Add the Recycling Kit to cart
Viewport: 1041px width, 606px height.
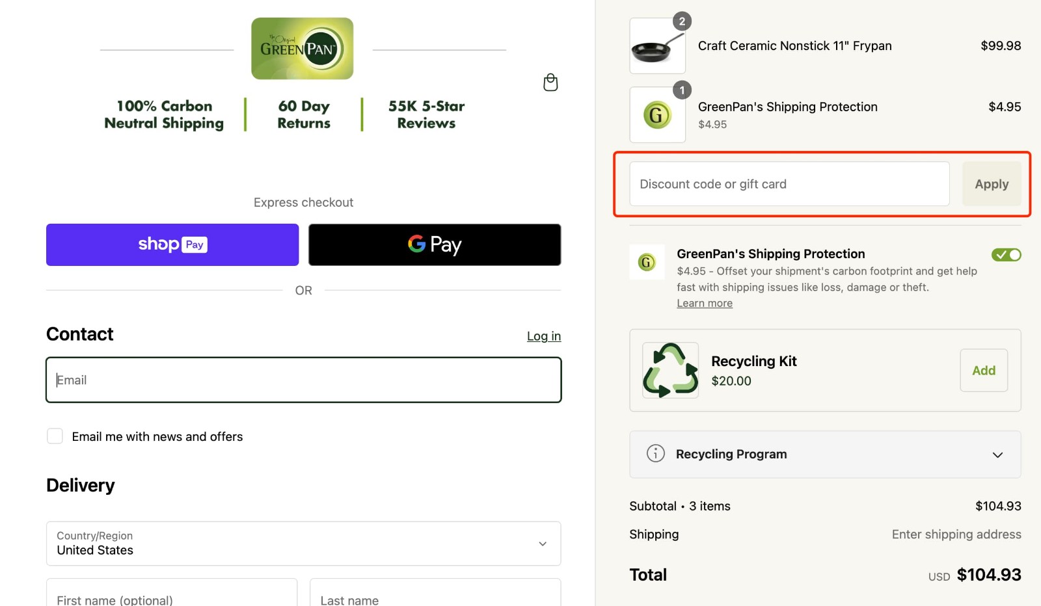(x=983, y=370)
